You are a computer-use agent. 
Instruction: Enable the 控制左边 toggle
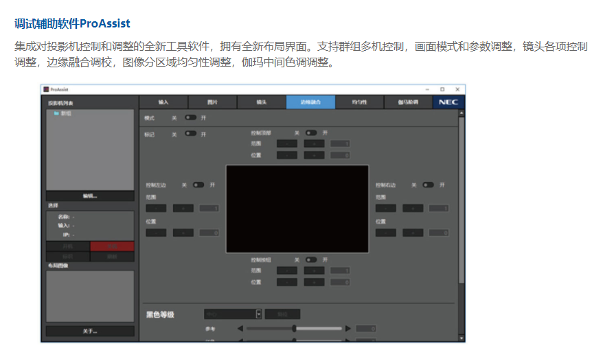(x=198, y=185)
